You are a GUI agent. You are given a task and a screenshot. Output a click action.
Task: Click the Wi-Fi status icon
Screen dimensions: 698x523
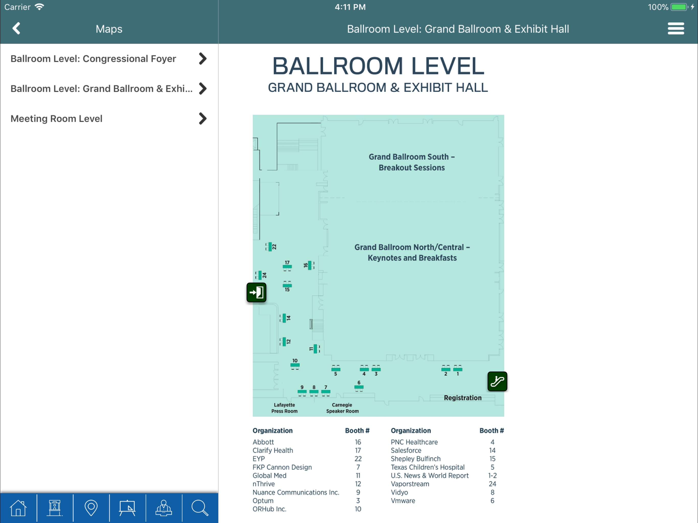pyautogui.click(x=39, y=7)
